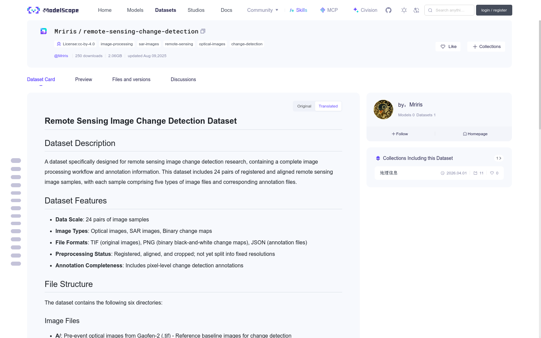The image size is (541, 338).
Task: Open the Datasets menu item
Action: point(166,10)
